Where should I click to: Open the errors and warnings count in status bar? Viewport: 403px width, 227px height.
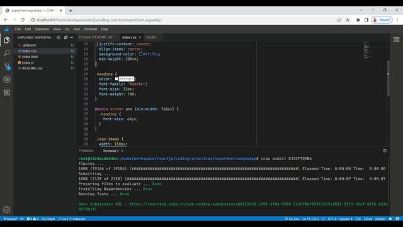(33, 219)
